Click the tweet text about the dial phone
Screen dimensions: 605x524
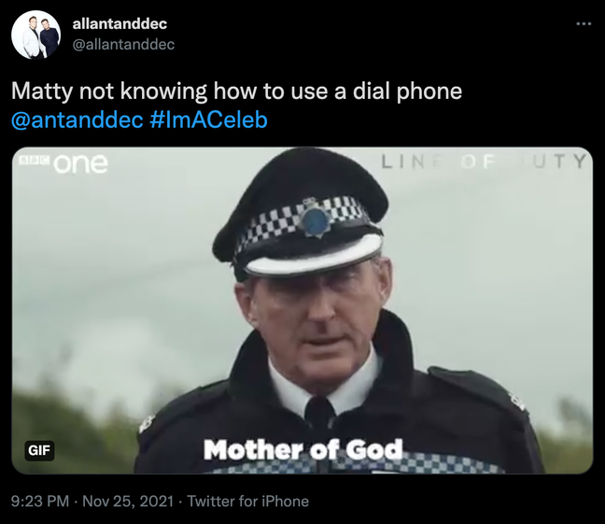(236, 92)
